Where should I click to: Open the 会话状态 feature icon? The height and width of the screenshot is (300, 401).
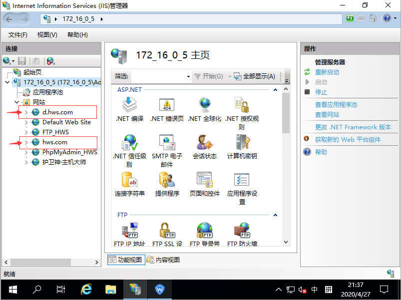[x=204, y=143]
